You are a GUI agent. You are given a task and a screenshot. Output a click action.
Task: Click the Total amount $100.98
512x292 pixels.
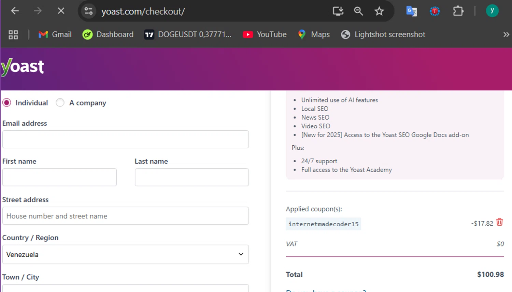pyautogui.click(x=490, y=274)
